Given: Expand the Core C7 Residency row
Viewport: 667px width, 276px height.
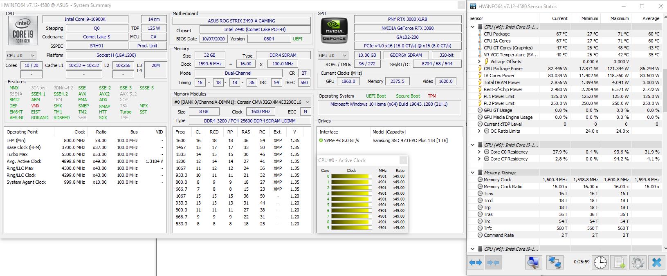Looking at the screenshot, I should [479, 159].
